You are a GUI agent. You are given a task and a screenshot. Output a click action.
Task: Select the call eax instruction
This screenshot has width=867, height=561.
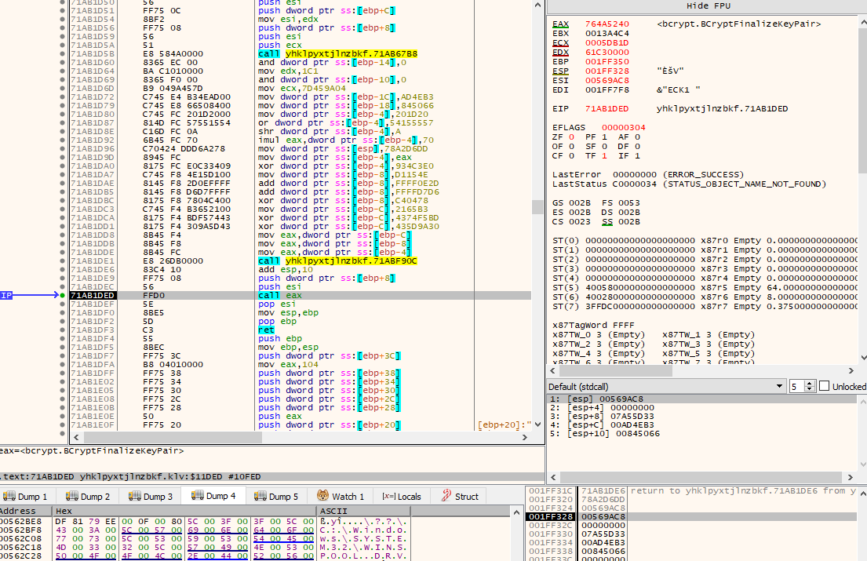click(280, 296)
